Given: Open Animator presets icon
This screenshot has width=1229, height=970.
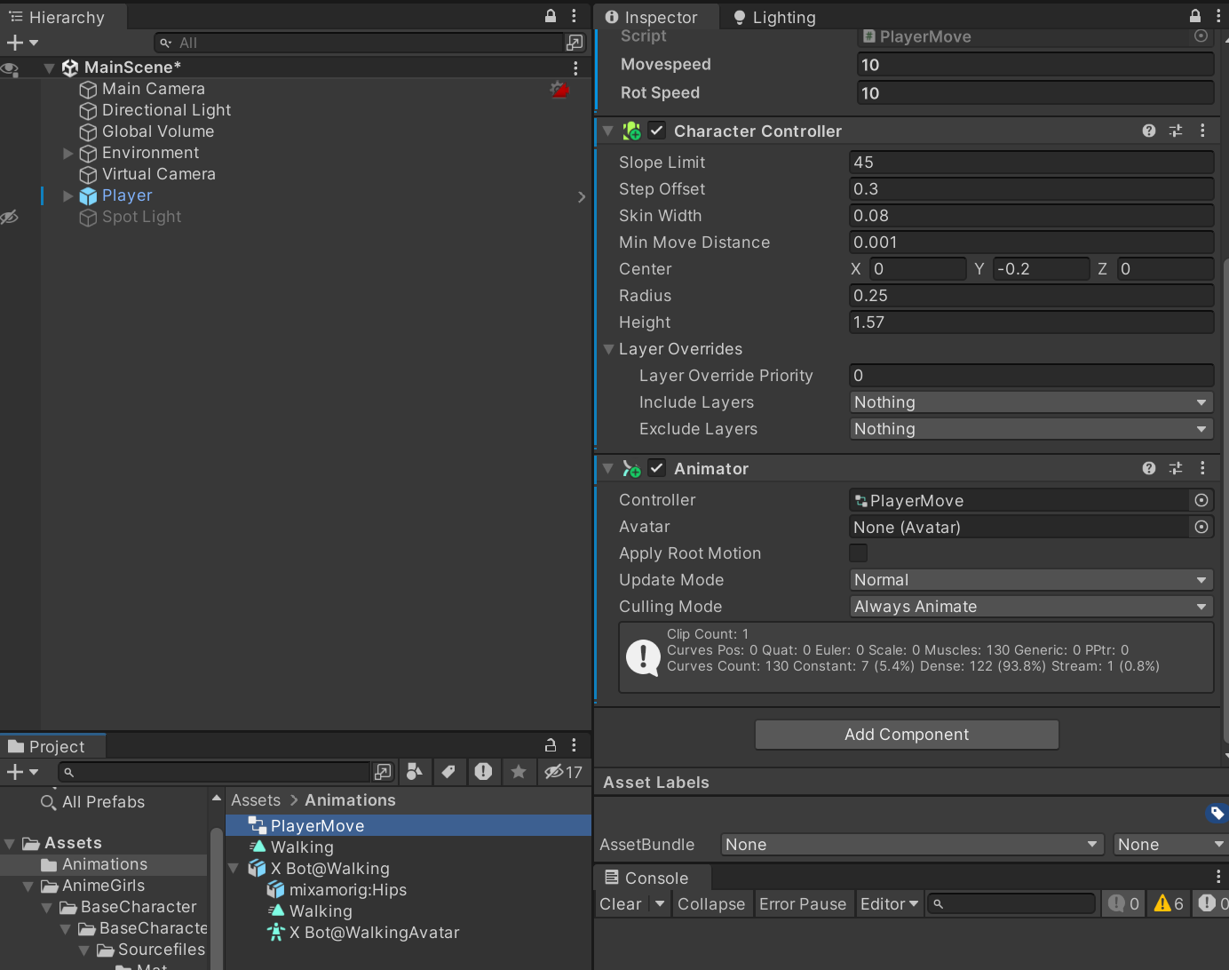Looking at the screenshot, I should point(1176,468).
